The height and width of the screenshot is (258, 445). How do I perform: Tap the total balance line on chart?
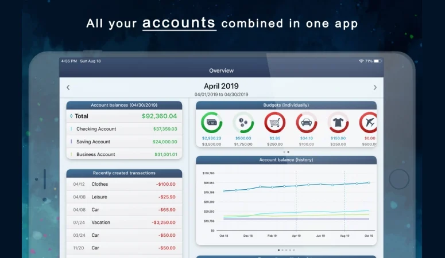(x=297, y=186)
